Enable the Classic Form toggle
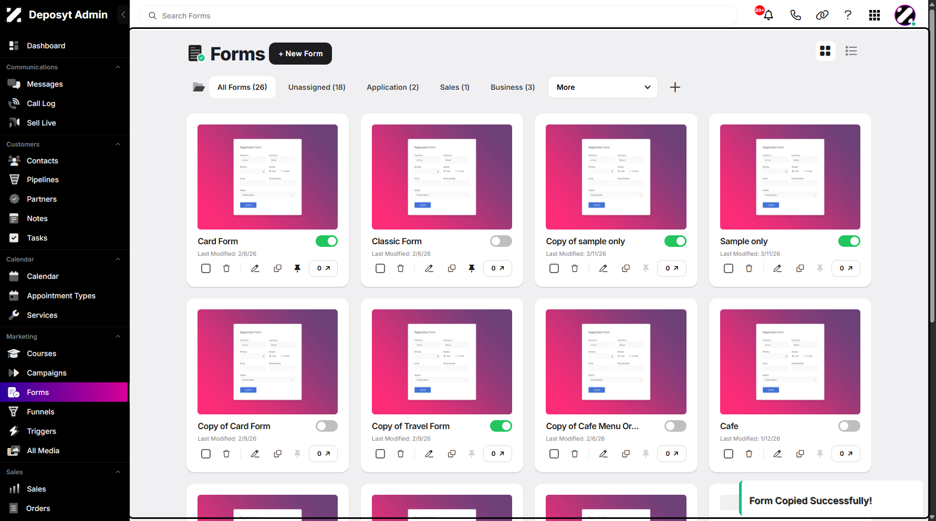The image size is (936, 521). click(x=501, y=241)
